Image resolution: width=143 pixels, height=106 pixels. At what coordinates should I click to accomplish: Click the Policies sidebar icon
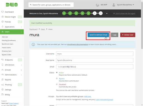[3, 22]
